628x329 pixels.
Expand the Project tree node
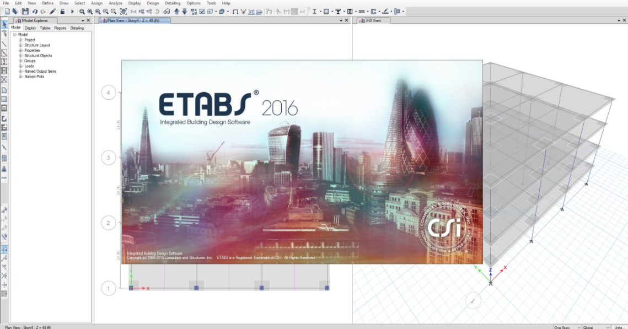(x=21, y=40)
